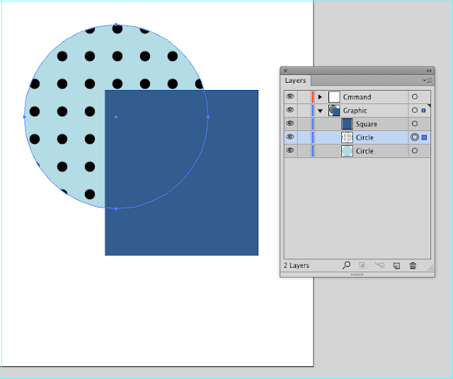
Task: Toggle visibility of the bottom Circle sublayer
Action: (290, 151)
